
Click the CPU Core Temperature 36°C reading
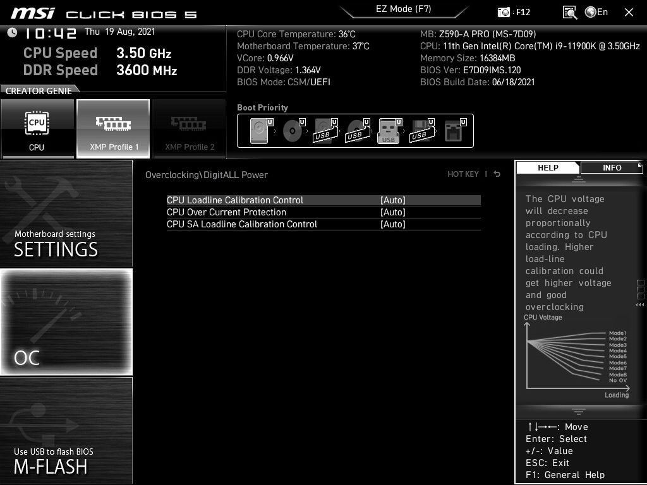(x=296, y=34)
